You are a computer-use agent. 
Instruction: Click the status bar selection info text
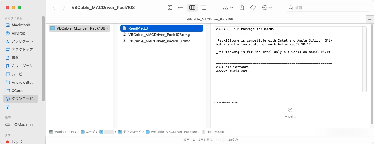click(x=210, y=140)
